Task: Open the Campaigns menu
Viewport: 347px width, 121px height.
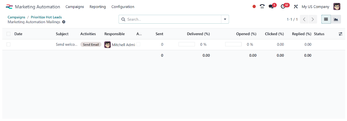Action: pos(75,7)
